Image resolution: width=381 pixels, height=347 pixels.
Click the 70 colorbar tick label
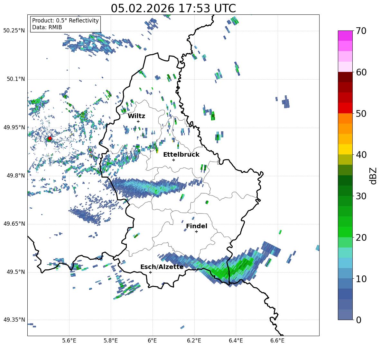click(361, 31)
